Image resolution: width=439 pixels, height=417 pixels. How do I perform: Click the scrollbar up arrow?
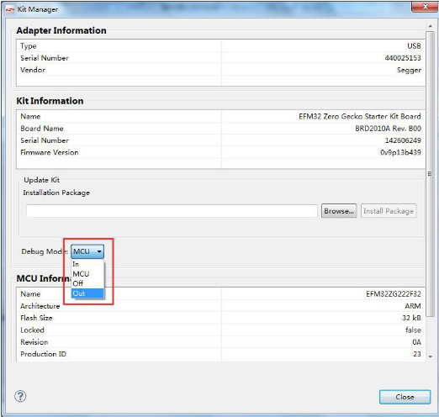430,26
